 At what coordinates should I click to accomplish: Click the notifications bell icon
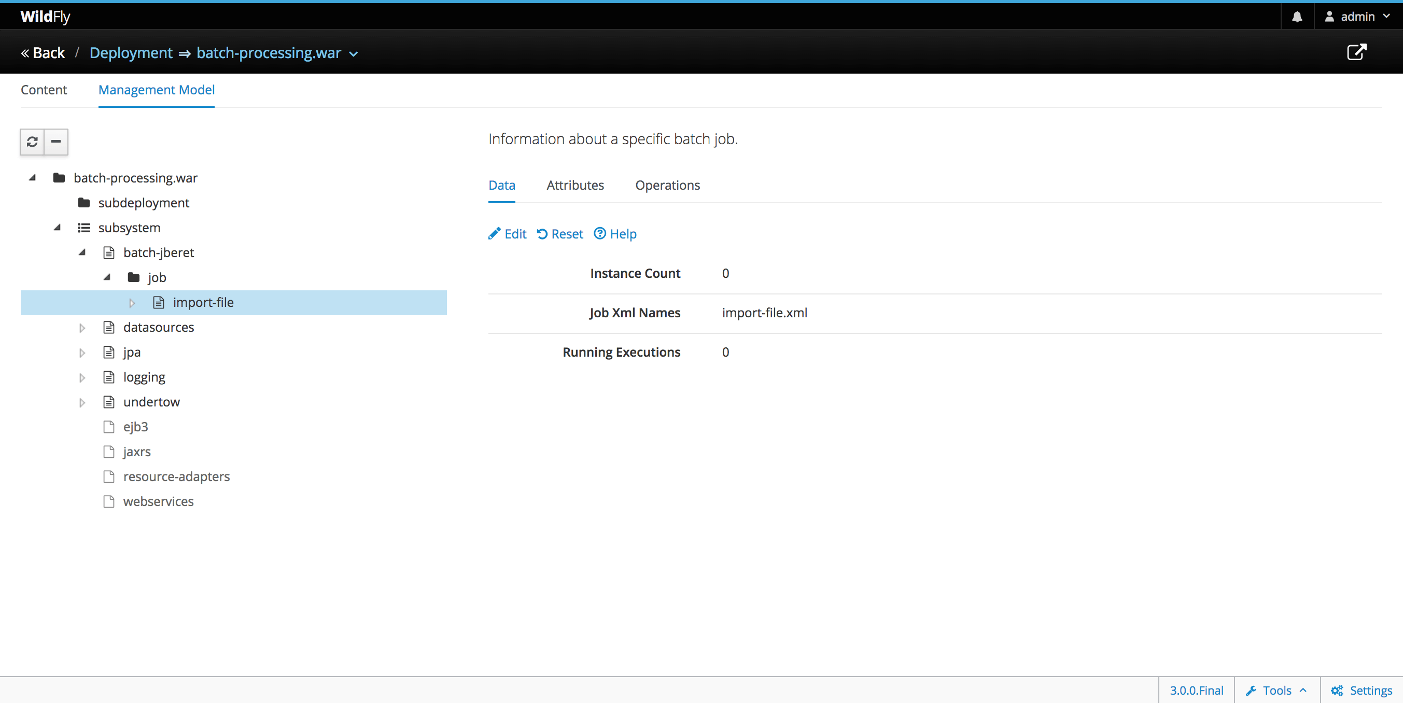click(1297, 17)
